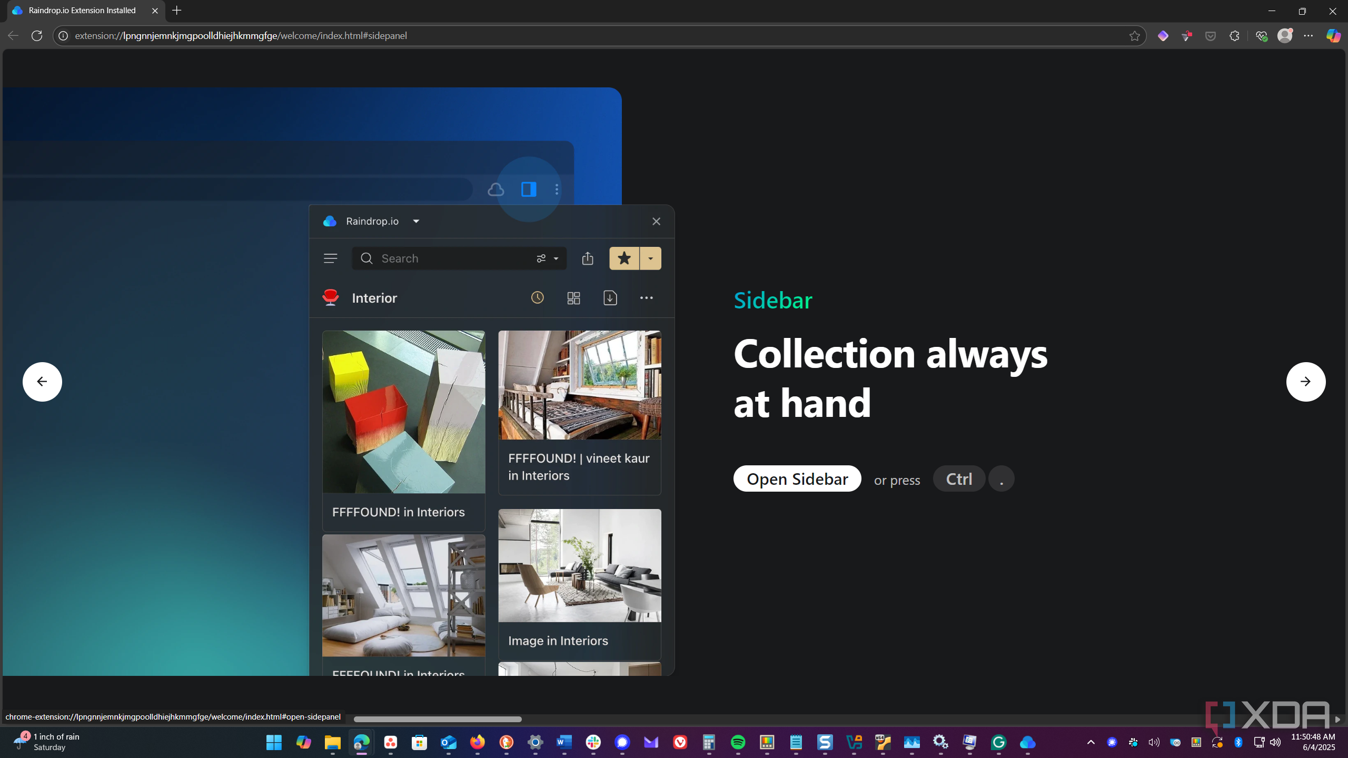Screen dimensions: 1348x758
Task: Click the Raindrop.io Extension Installed tab
Action: pos(82,11)
